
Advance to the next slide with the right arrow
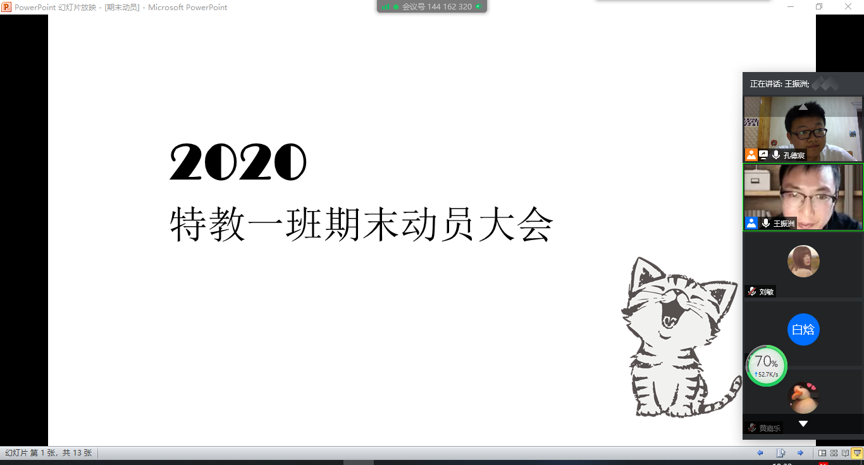(800, 453)
